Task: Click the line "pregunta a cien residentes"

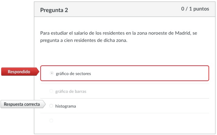Action: click(x=83, y=40)
